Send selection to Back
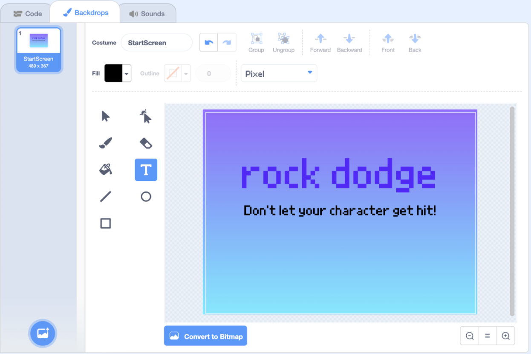This screenshot has height=354, width=531. point(415,43)
